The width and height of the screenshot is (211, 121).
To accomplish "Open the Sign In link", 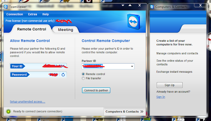I will pyautogui.click(x=161, y=97).
